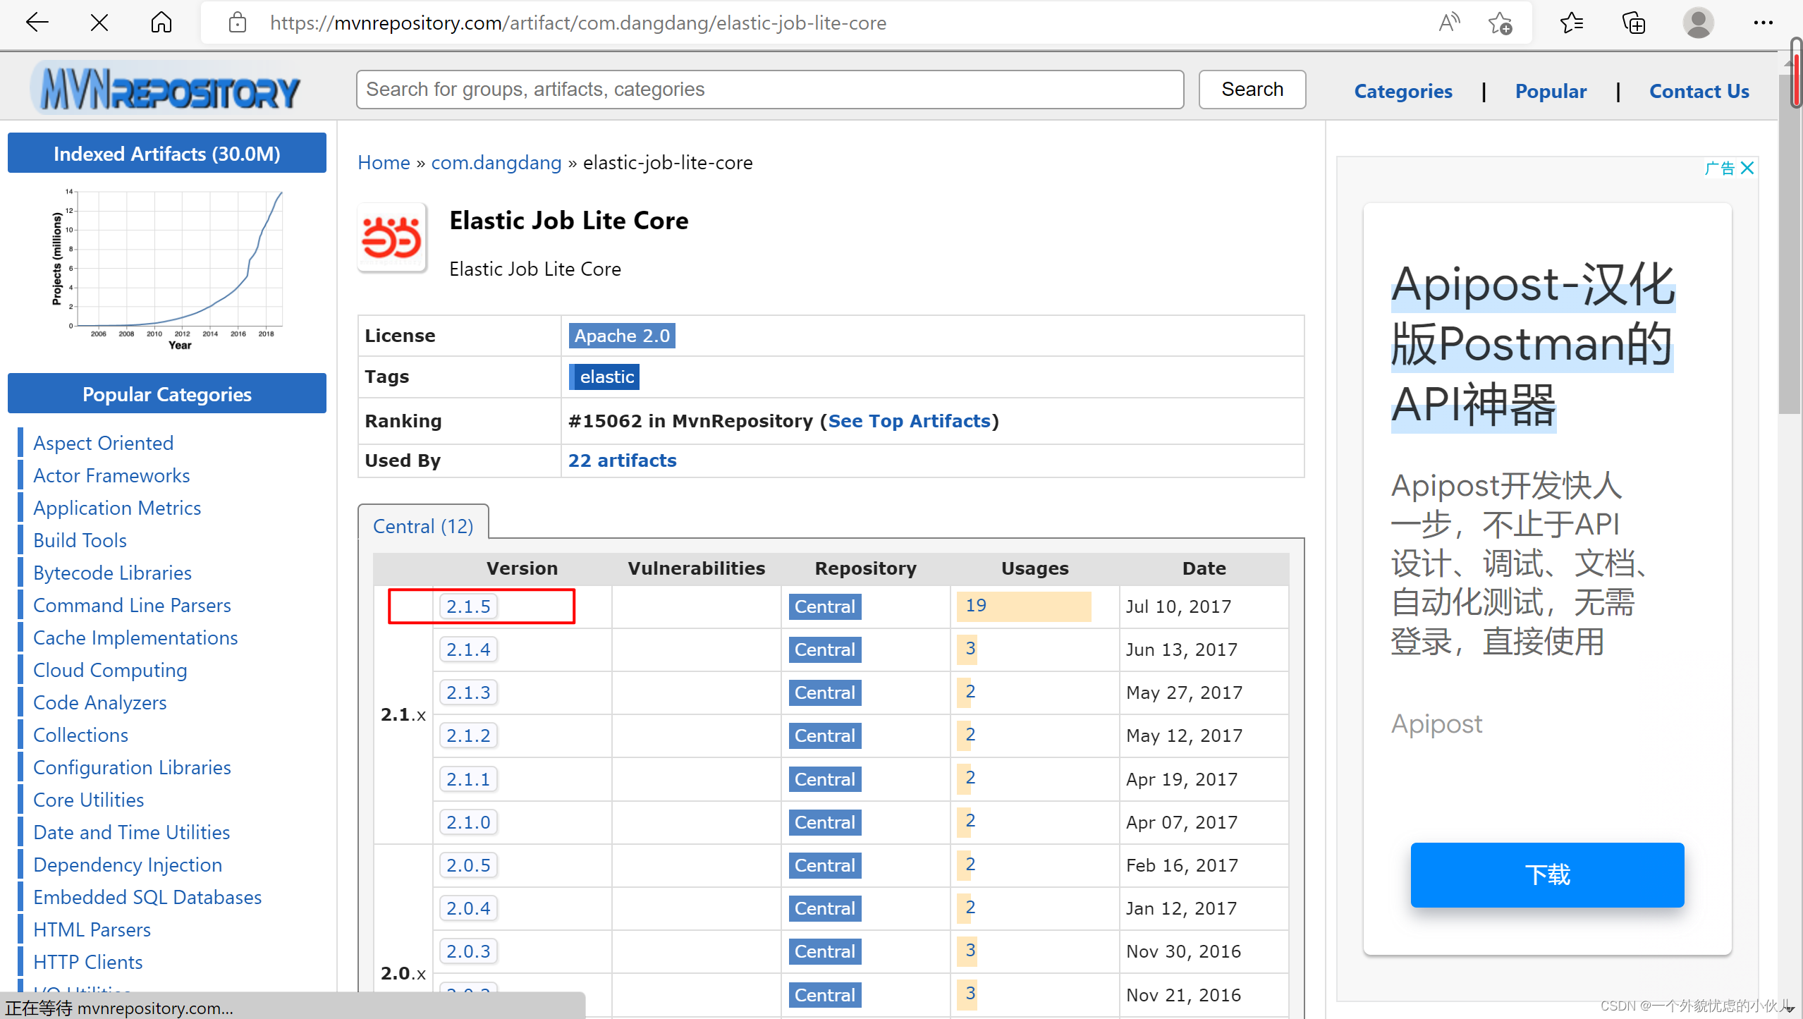The image size is (1803, 1019).
Task: Click the indexed projects growth chart
Action: 167,270
